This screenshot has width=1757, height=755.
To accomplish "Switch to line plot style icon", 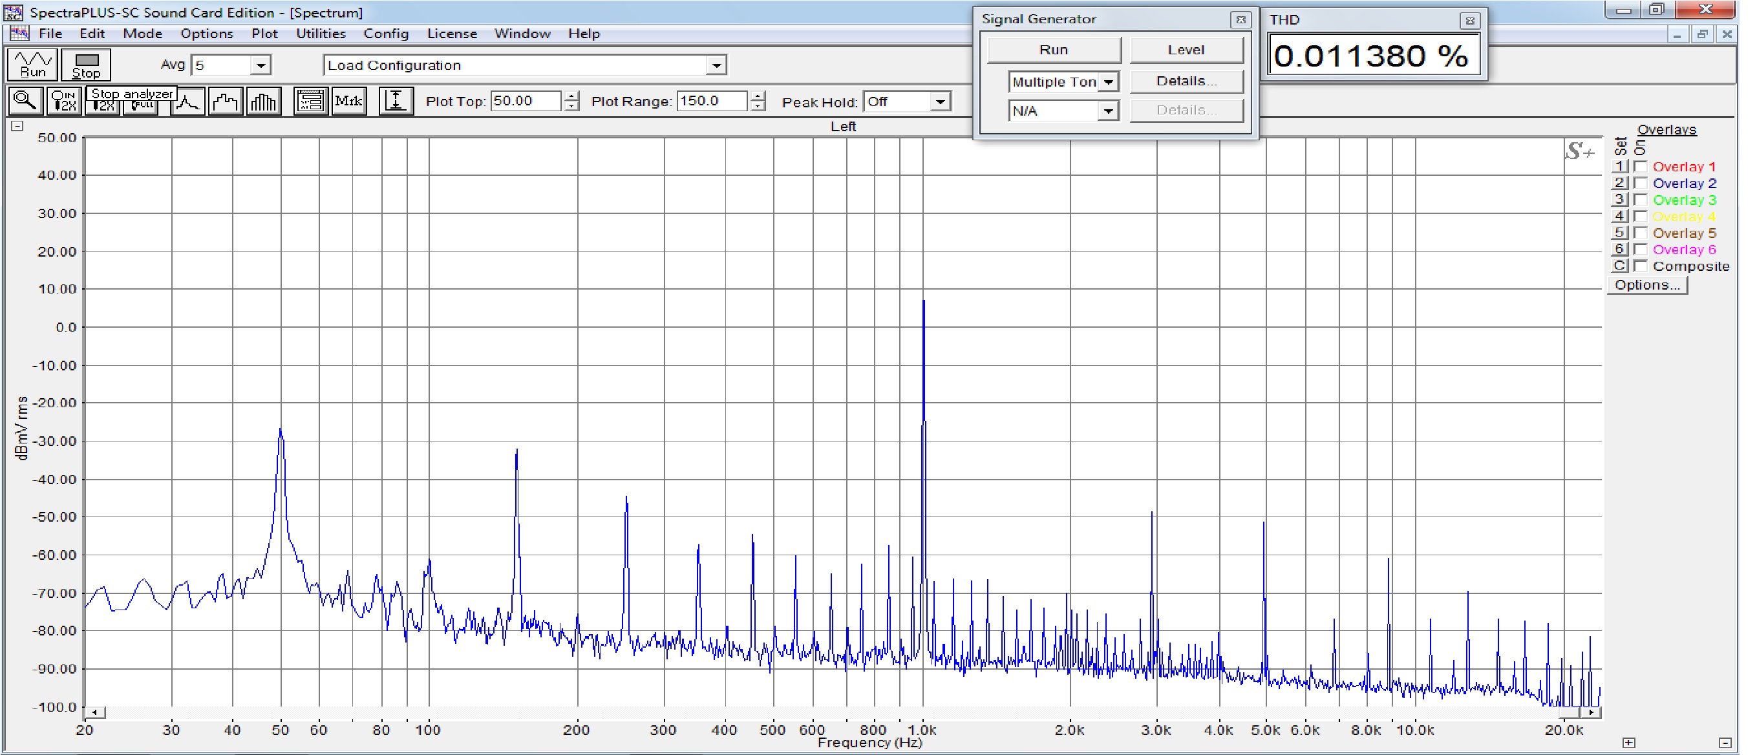I will click(x=187, y=102).
